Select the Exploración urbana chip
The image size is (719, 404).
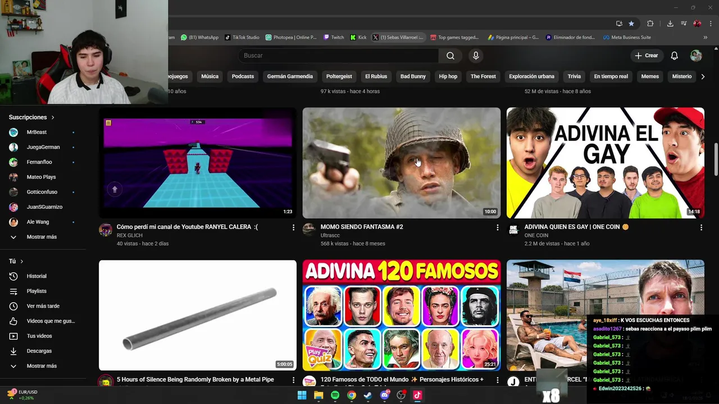point(531,76)
